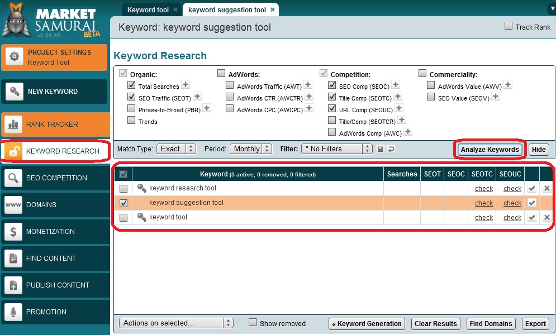Check the Commerciality group checkbox
The height and width of the screenshot is (335, 556).
422,73
